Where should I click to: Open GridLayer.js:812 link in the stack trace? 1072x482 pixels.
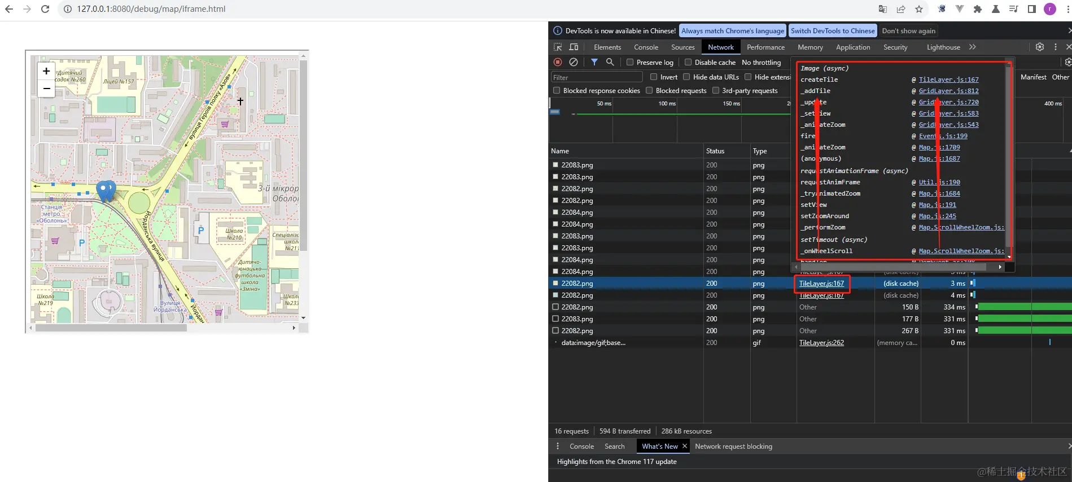949,91
